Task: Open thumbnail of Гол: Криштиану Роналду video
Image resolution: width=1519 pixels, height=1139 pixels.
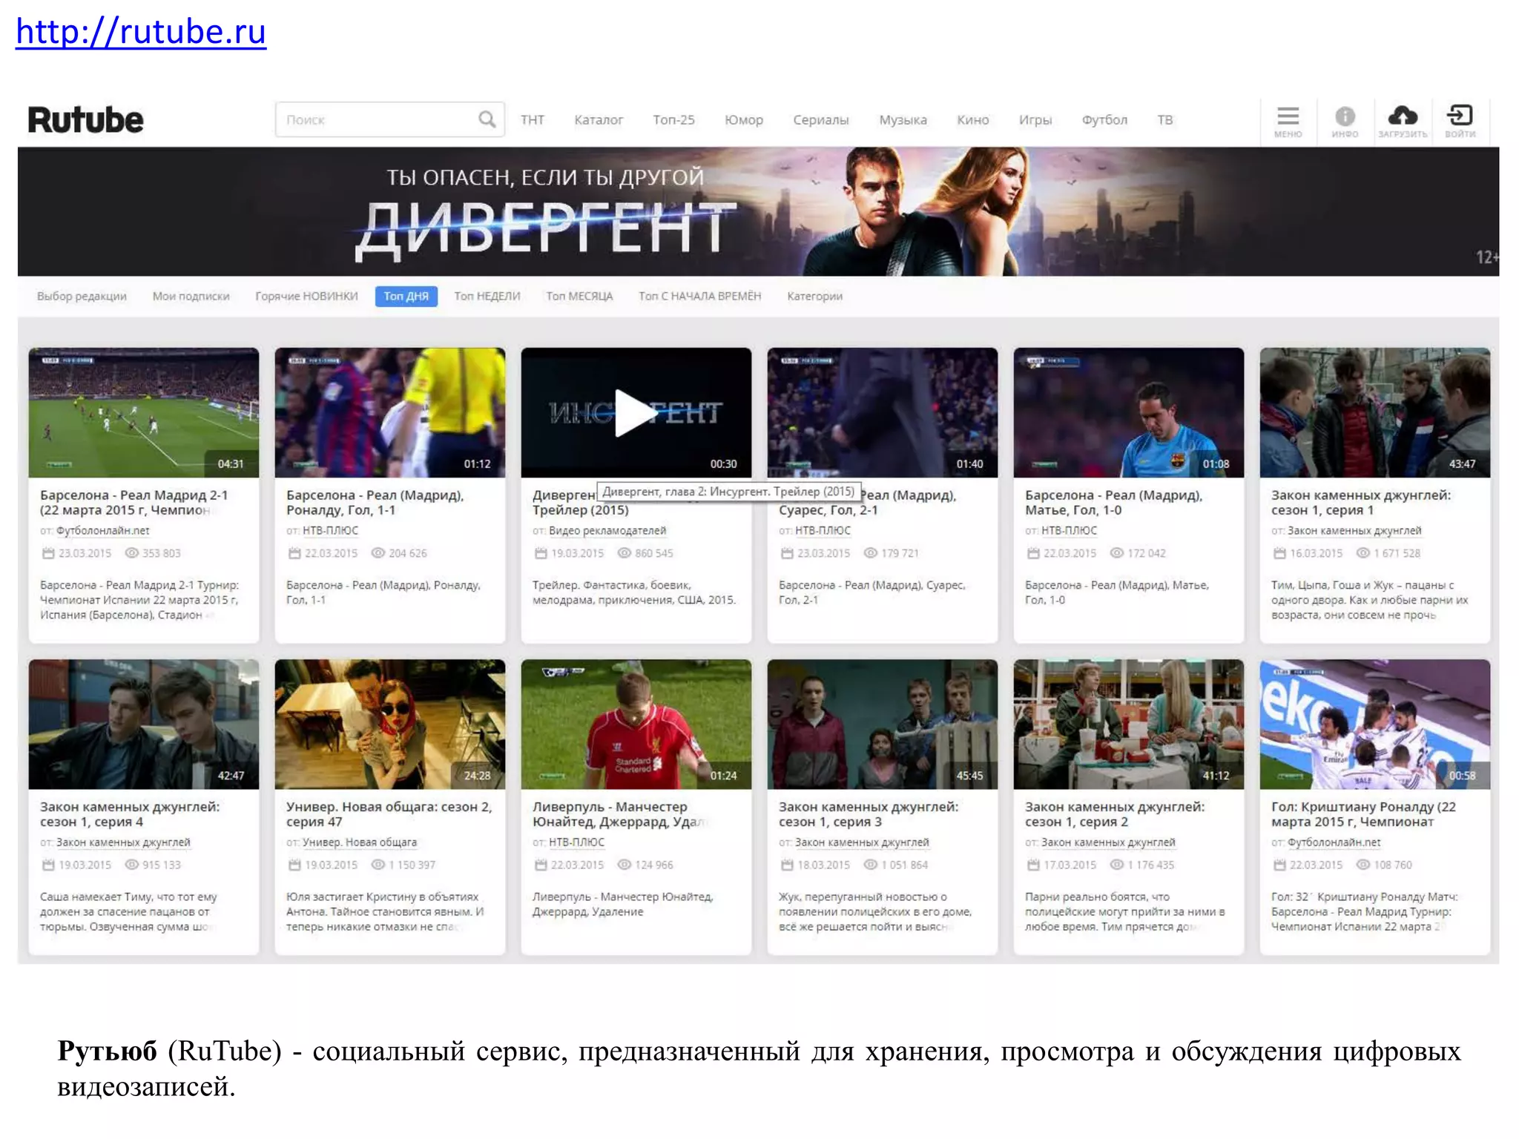Action: coord(1375,724)
